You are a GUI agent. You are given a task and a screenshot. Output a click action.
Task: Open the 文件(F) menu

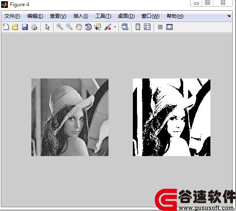point(12,16)
